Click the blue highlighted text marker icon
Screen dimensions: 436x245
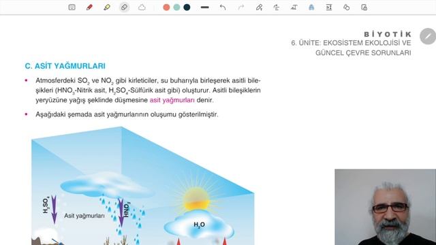(x=311, y=7)
